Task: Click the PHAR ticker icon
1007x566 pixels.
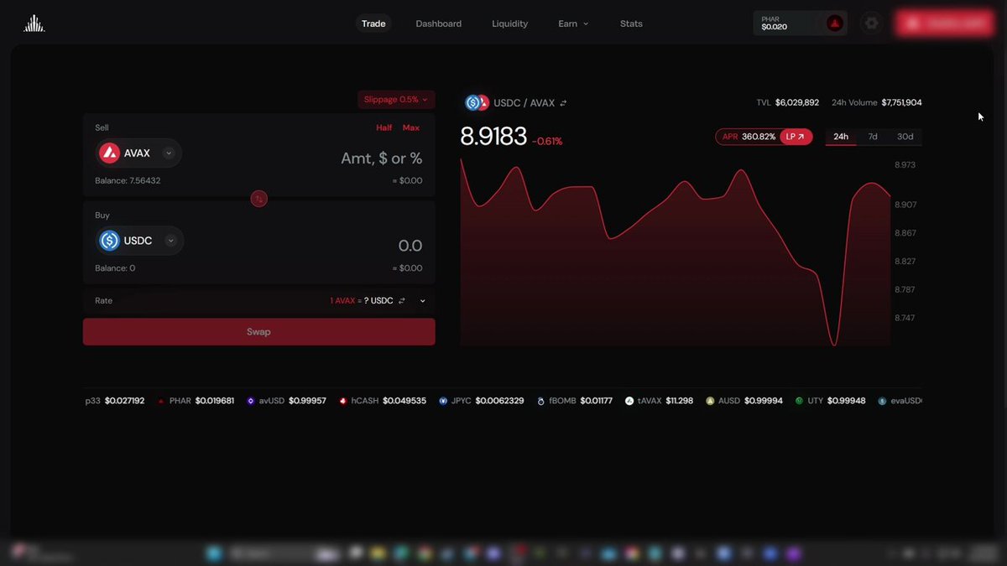Action: pos(161,402)
